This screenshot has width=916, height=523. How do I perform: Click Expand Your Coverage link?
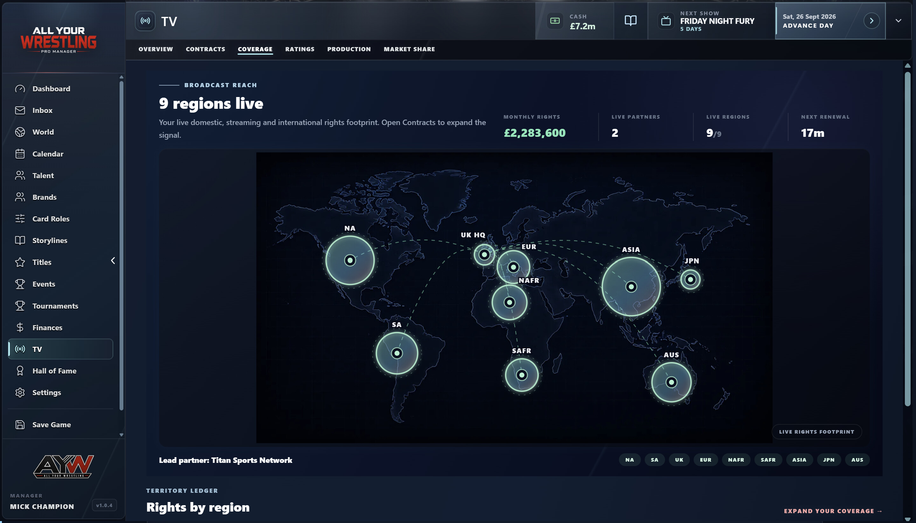pyautogui.click(x=833, y=511)
